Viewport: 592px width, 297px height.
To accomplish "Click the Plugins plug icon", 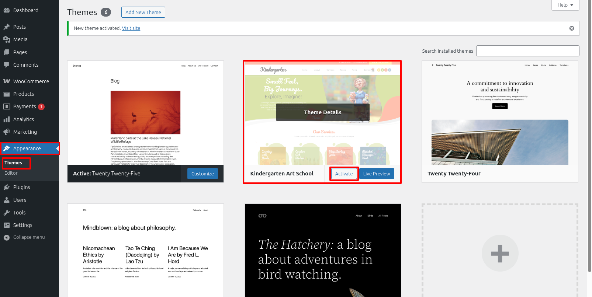I will pos(7,187).
